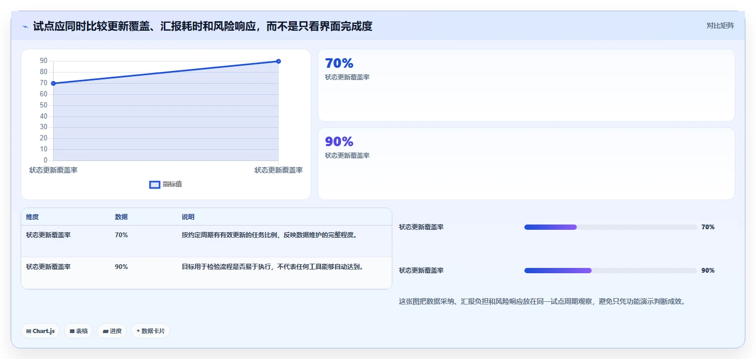Click the 90% label next to progress bar
Image resolution: width=756 pixels, height=359 pixels.
(708, 271)
